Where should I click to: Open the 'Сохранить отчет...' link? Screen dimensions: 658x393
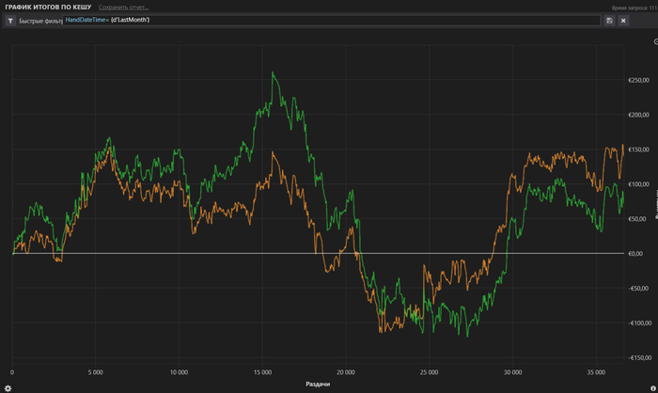[123, 8]
